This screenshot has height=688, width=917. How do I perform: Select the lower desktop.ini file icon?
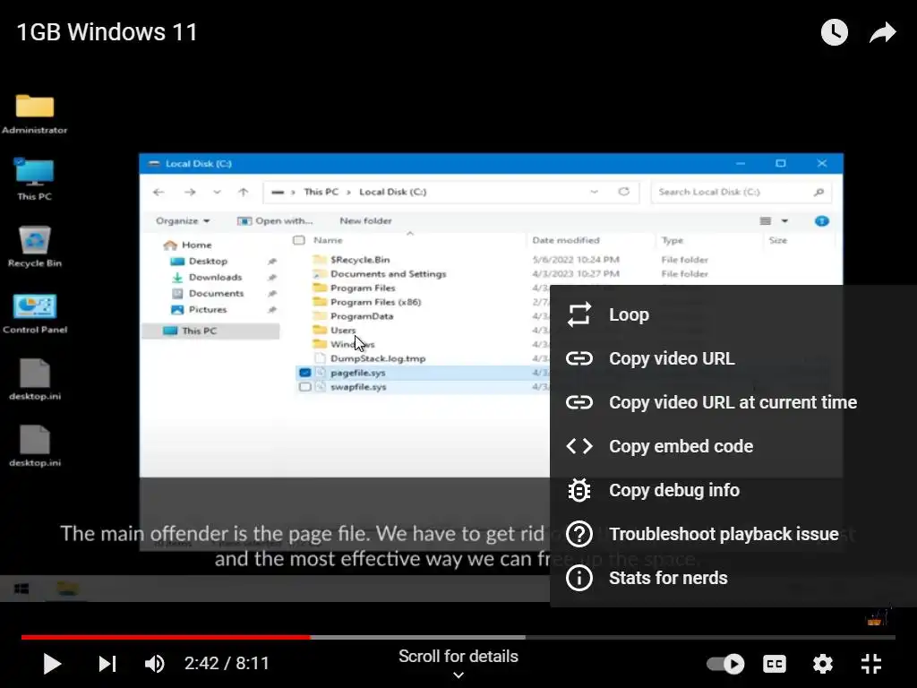coord(35,446)
